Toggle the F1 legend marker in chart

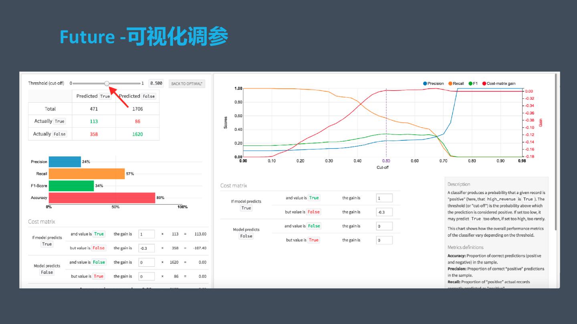pyautogui.click(x=470, y=84)
